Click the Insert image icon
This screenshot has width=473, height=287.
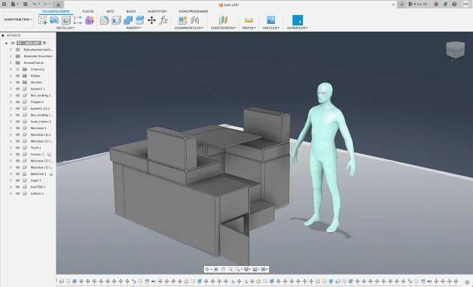(270, 20)
